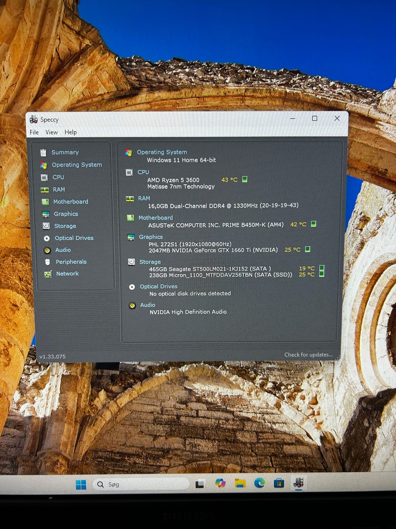Image resolution: width=396 pixels, height=529 pixels.
Task: Open Optical Drives heading link in summary
Action: click(x=158, y=286)
